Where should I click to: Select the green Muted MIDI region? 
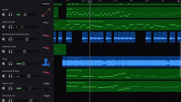tap(124, 12)
